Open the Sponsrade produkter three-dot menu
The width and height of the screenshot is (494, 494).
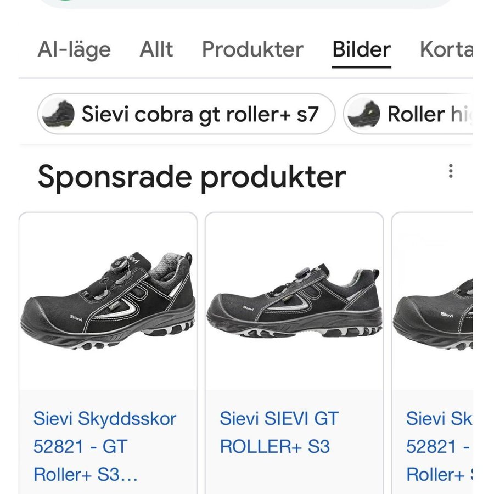(451, 171)
